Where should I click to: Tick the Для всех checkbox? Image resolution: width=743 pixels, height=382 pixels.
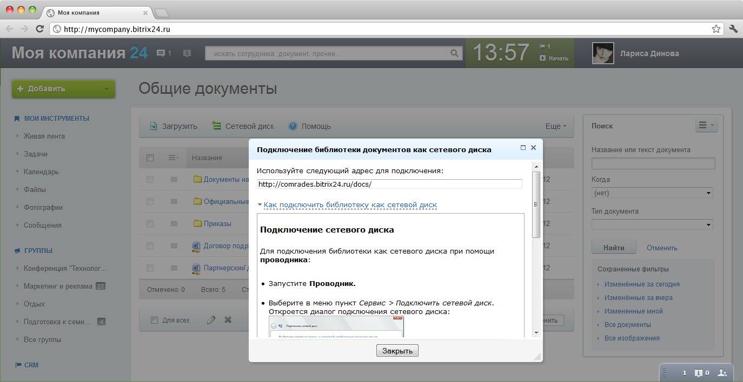(x=154, y=320)
